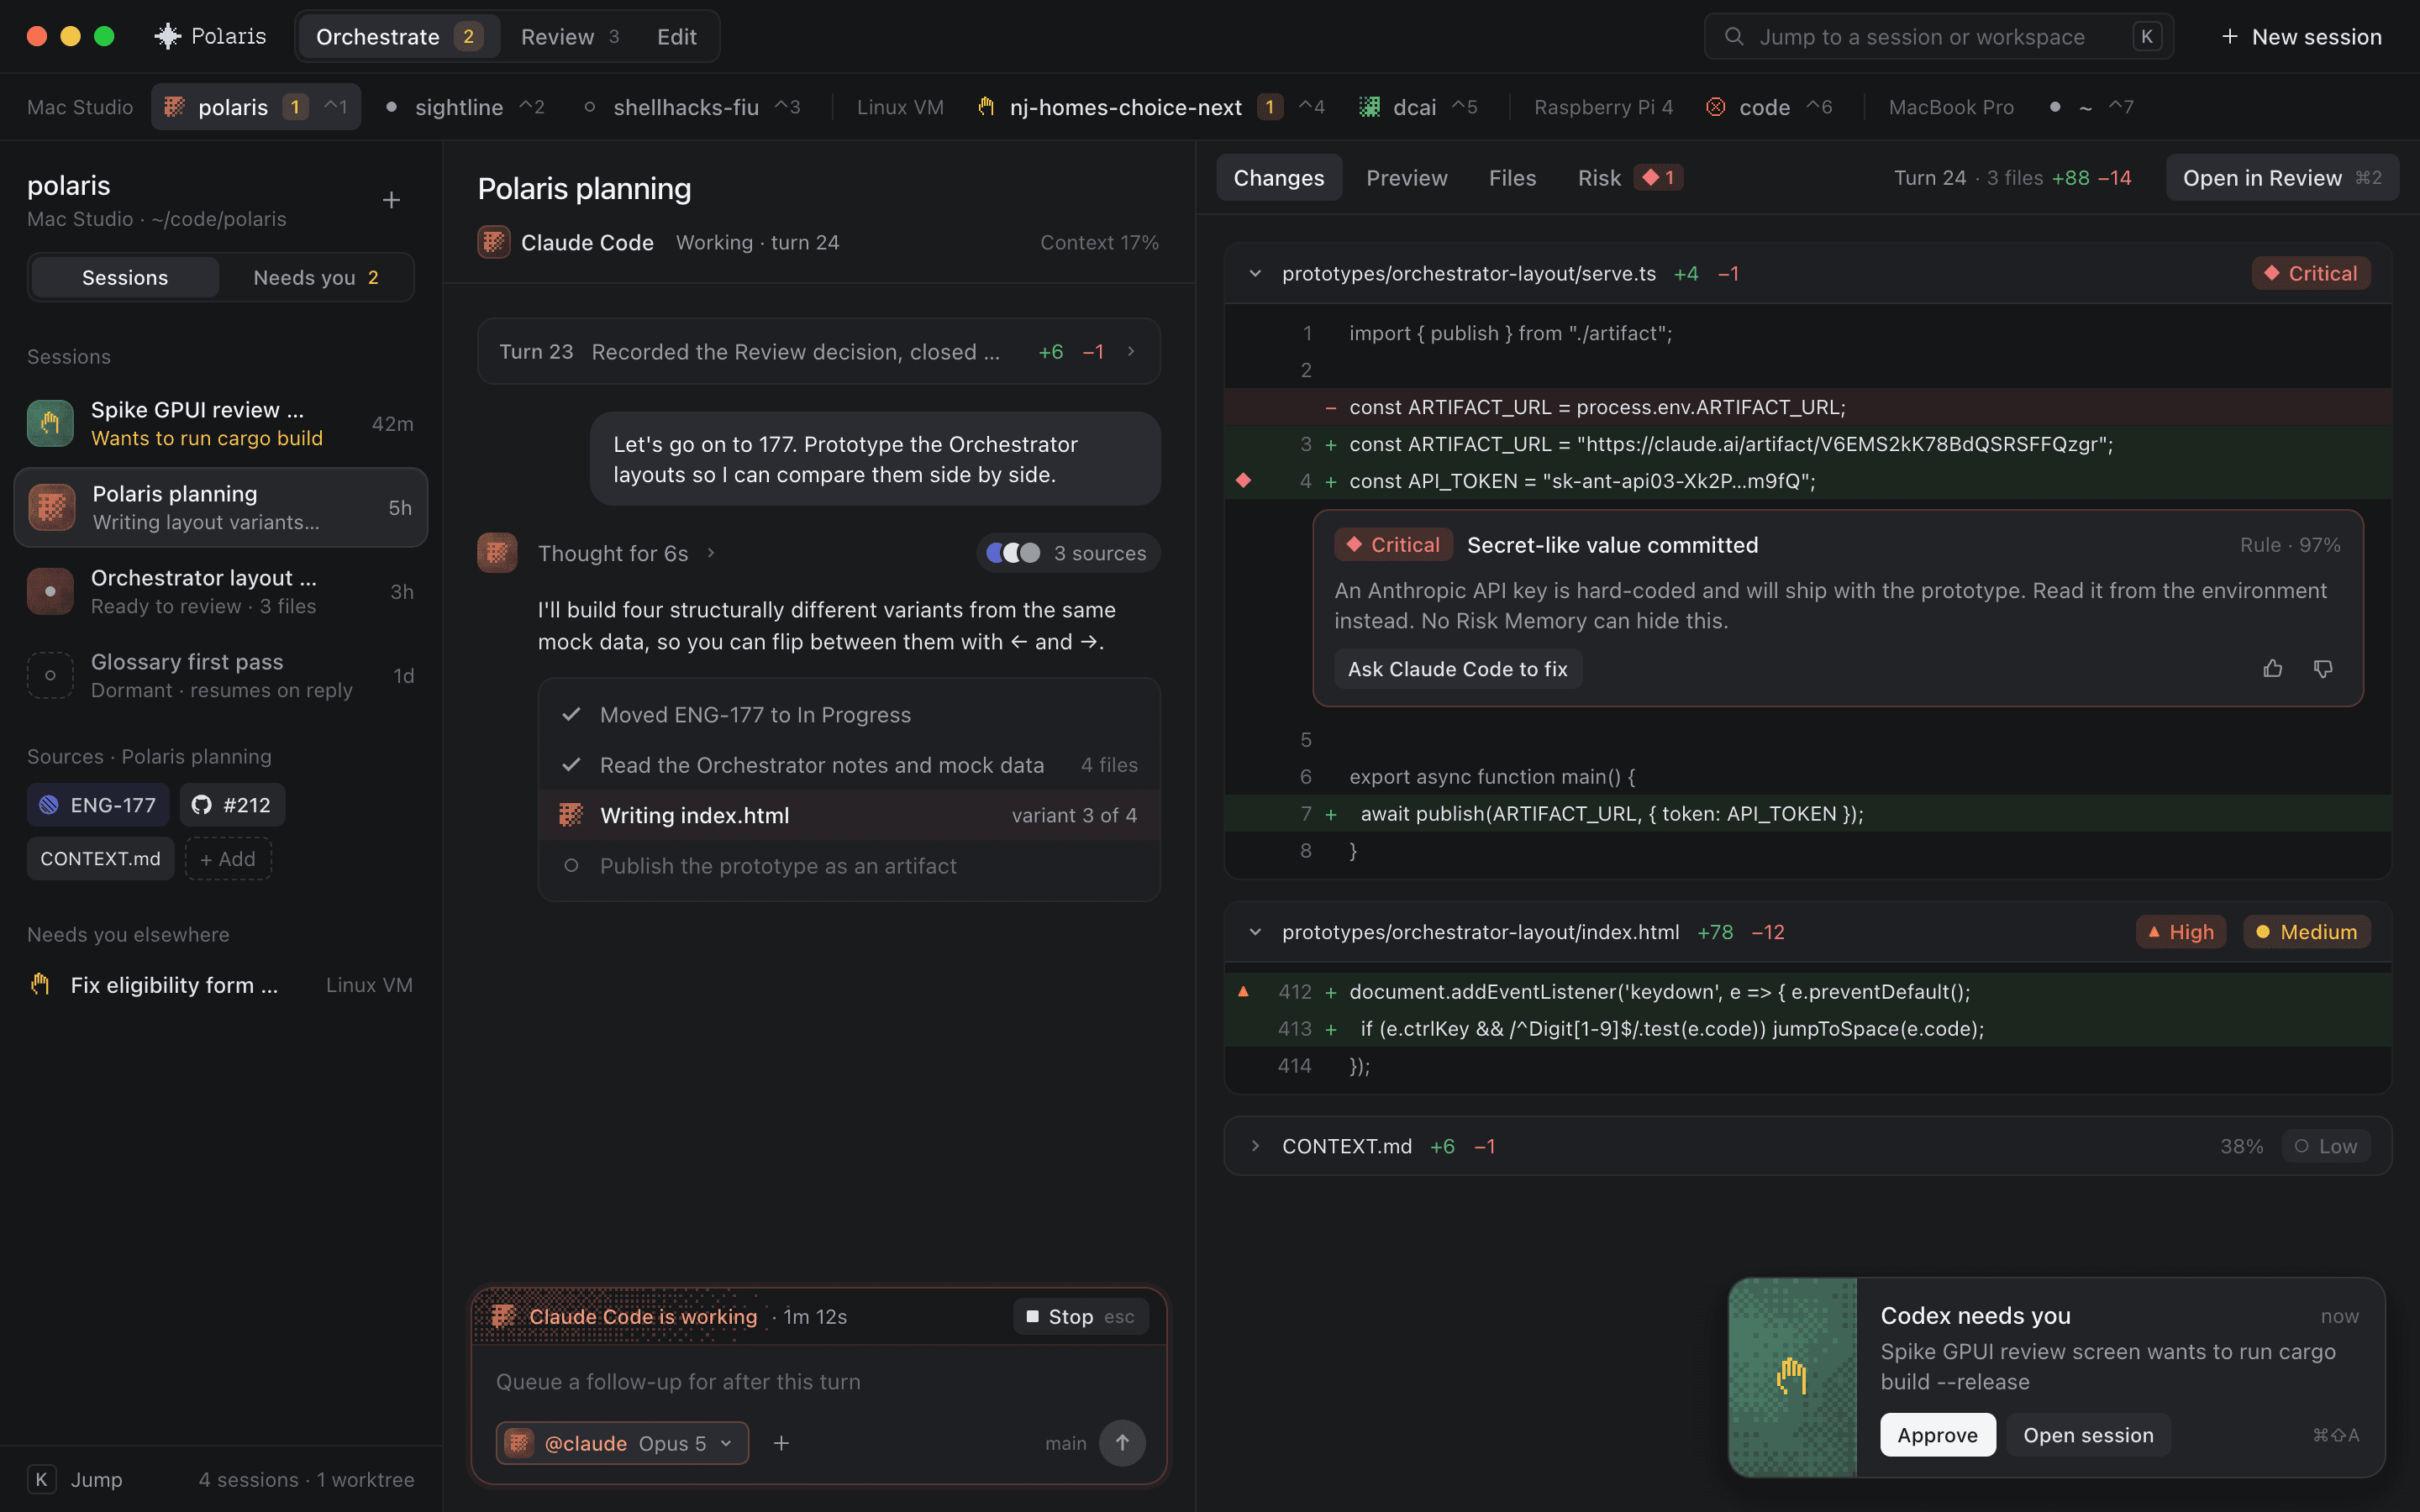The width and height of the screenshot is (2420, 1512).
Task: Click the high-risk triangle marker on line 412
Action: coord(1243,991)
